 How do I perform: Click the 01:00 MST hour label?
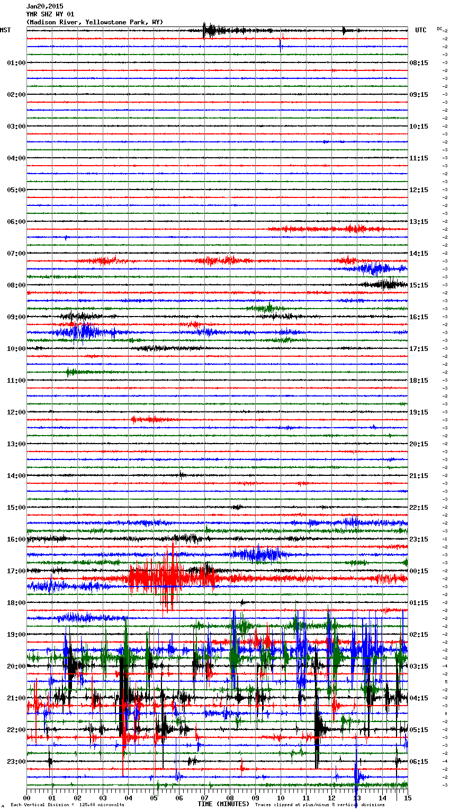pos(16,63)
